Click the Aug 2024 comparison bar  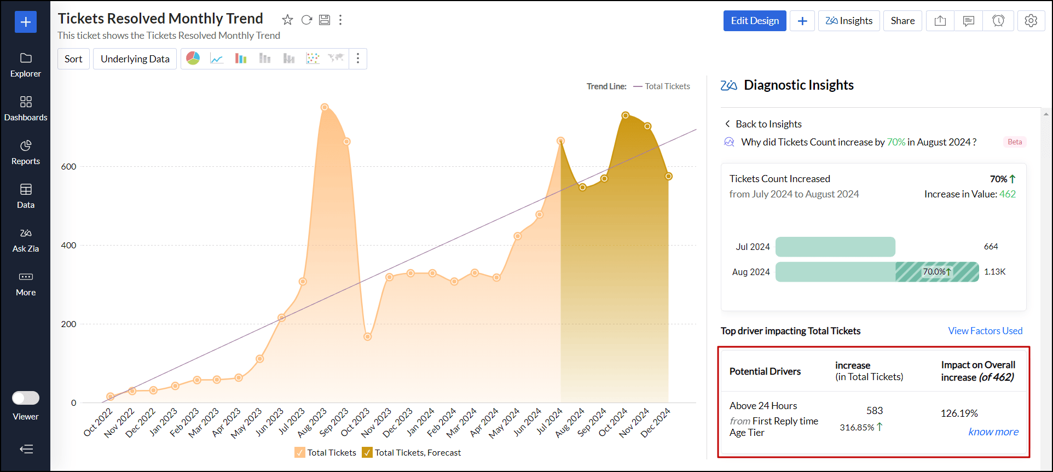877,272
